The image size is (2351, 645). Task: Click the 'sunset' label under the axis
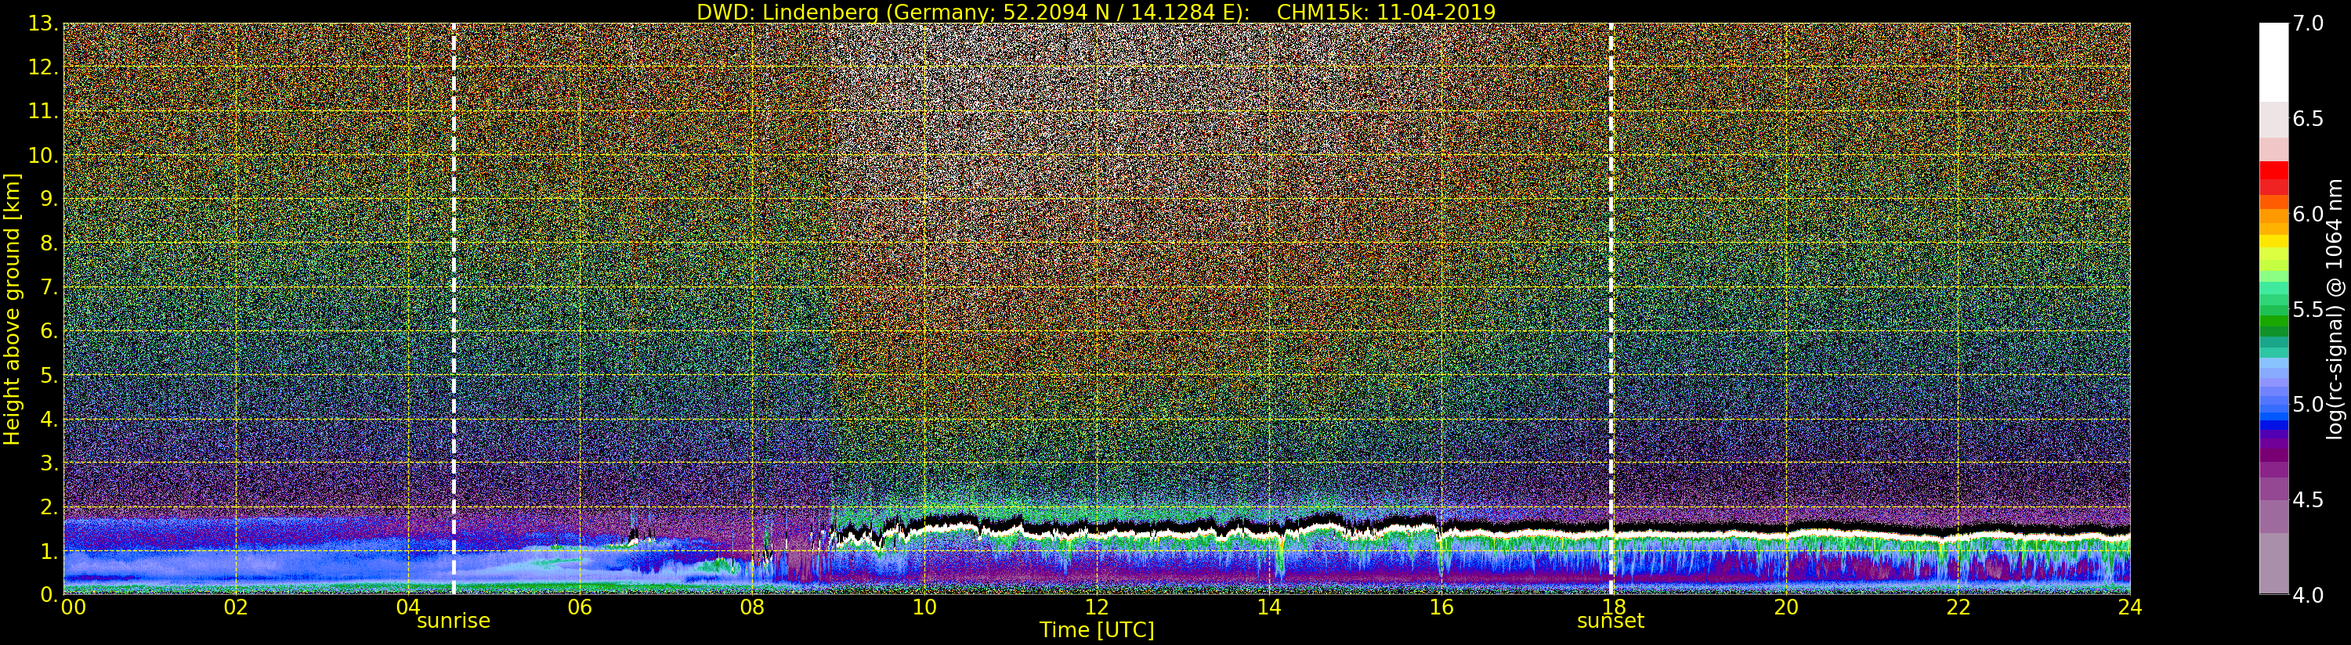click(1611, 621)
